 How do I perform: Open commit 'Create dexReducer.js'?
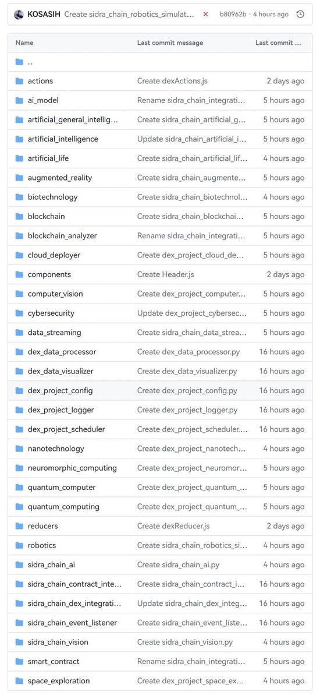[173, 526]
